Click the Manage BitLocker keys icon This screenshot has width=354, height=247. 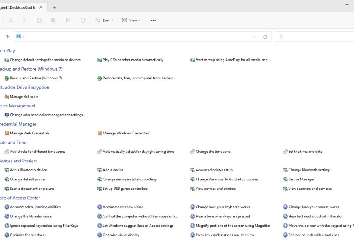pos(7,97)
